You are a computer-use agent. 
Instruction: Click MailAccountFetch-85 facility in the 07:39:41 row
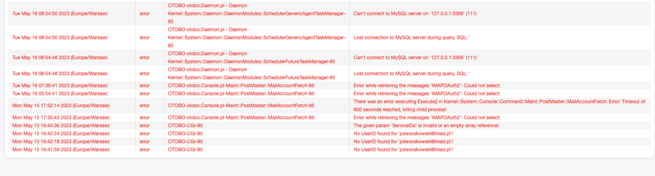[x=241, y=86]
